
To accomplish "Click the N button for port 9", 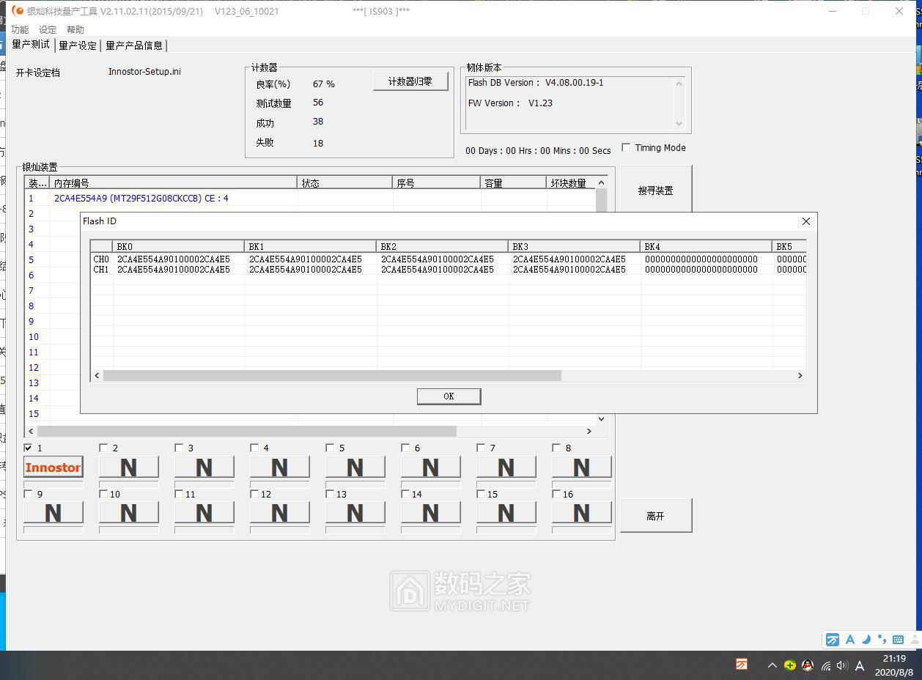I will pos(53,513).
